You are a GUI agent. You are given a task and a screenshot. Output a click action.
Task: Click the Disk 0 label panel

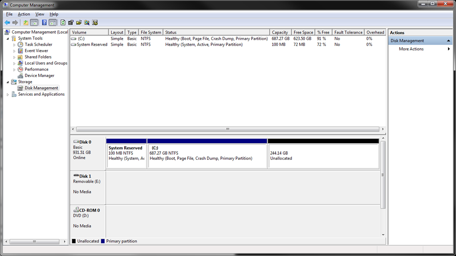[88, 154]
